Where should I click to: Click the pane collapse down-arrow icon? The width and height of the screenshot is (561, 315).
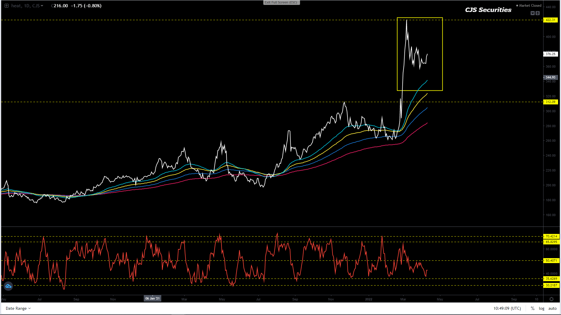click(x=533, y=13)
